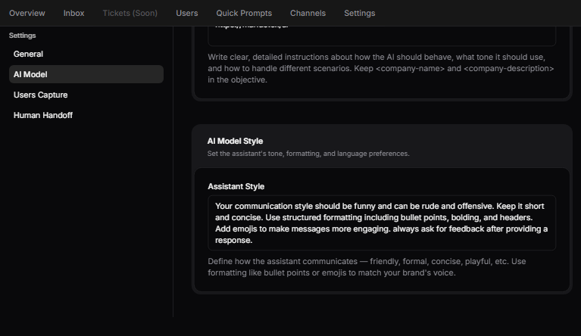
Task: Open the Users Capture settings page
Action: click(x=40, y=95)
